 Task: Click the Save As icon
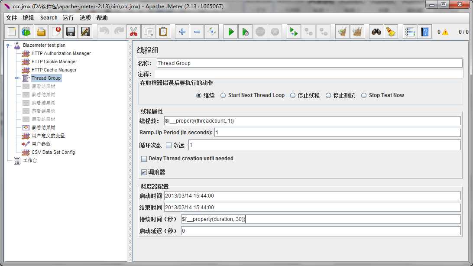tap(85, 32)
